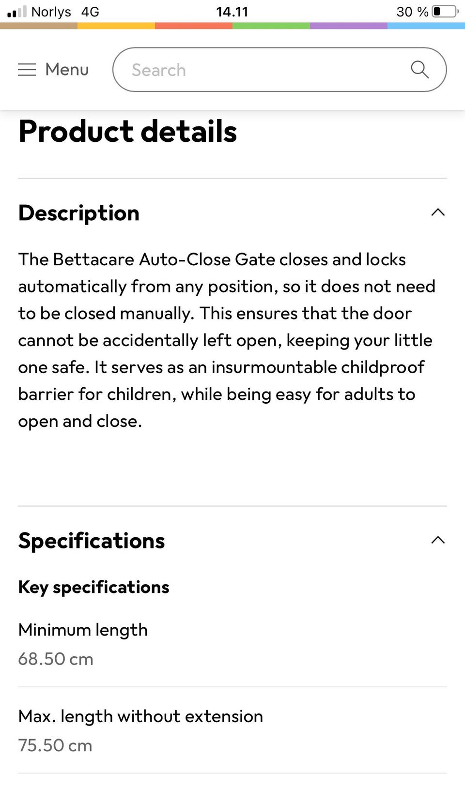Collapse the Specifications section chevron

tap(437, 540)
